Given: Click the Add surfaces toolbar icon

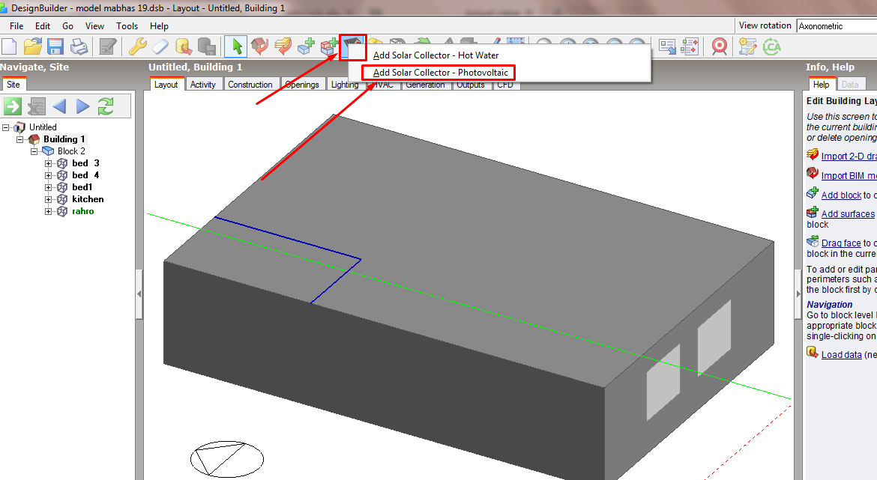Looking at the screenshot, I should click(x=329, y=46).
